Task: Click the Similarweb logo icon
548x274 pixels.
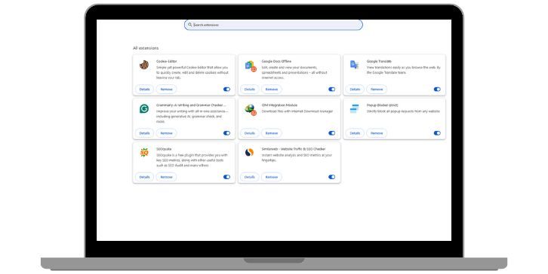Action: coord(249,152)
